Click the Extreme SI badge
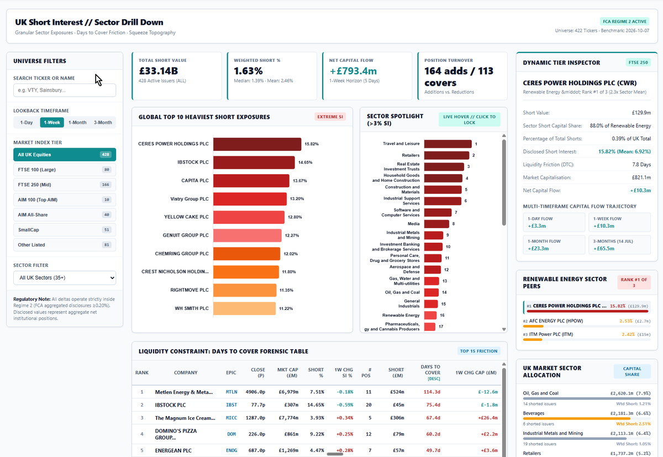 coord(330,117)
